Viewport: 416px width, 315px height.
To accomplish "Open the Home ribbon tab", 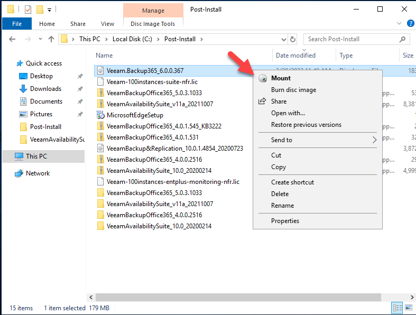I will tap(47, 24).
